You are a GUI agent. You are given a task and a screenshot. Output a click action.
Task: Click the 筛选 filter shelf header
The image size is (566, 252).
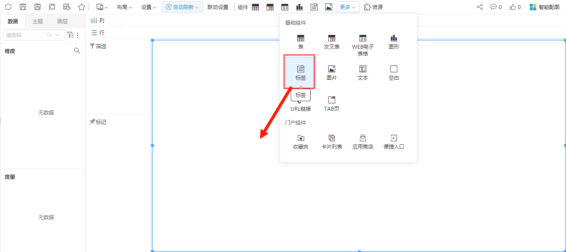tap(98, 46)
